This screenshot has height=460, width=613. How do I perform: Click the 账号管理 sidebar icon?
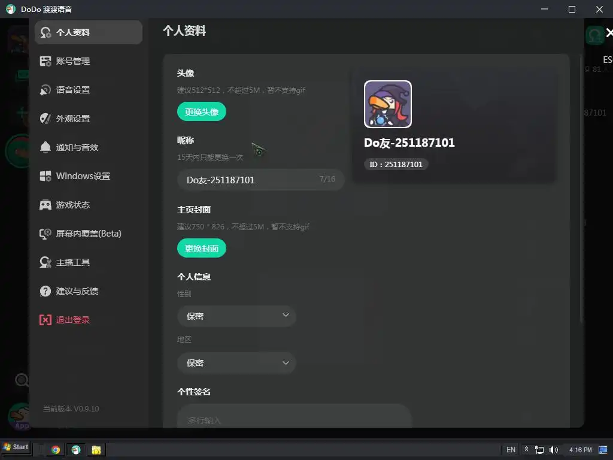tap(45, 61)
